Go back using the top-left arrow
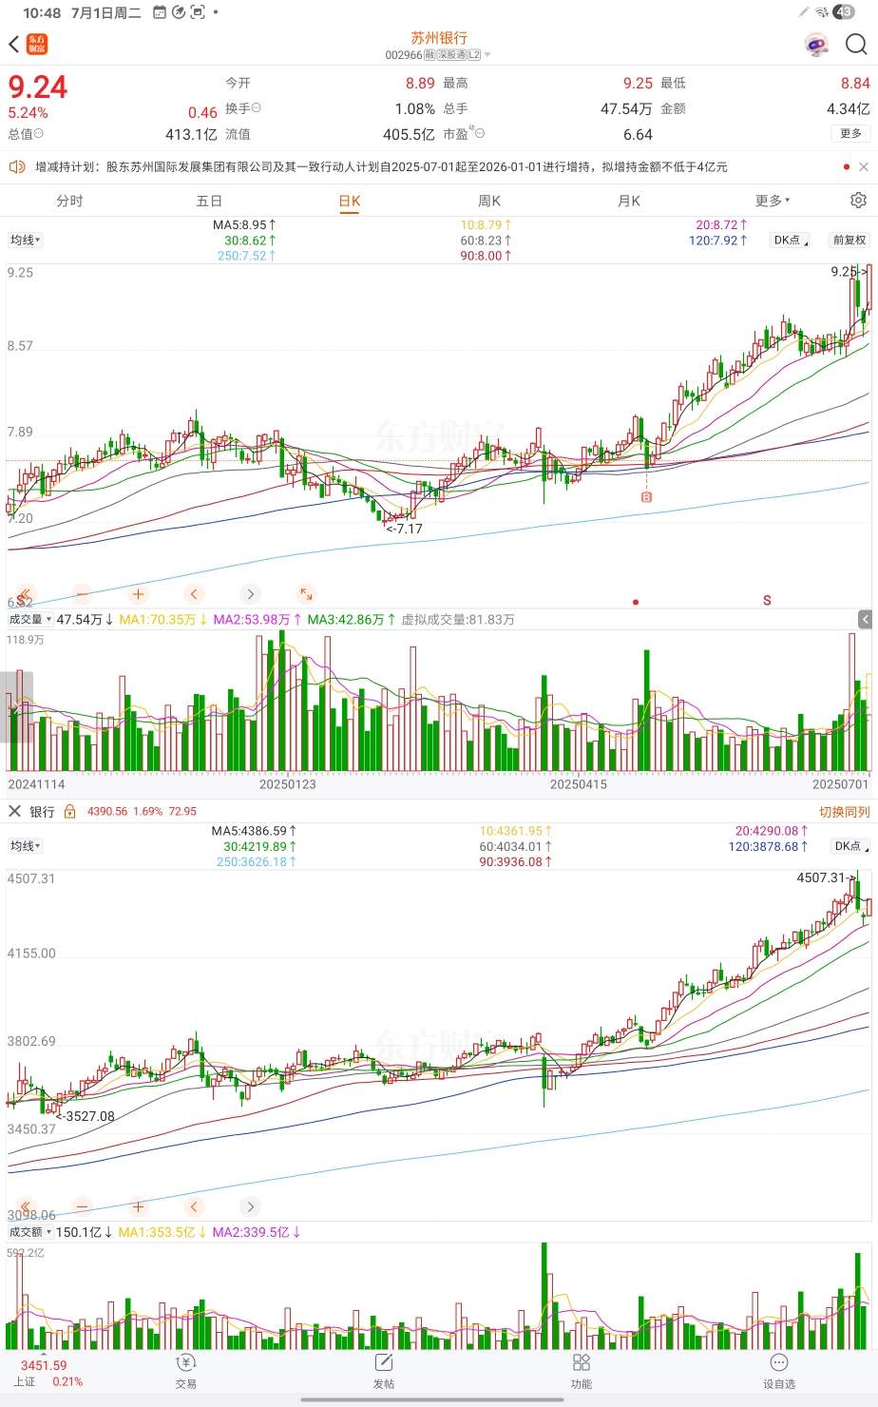Viewport: 878px width, 1407px height. pos(13,45)
